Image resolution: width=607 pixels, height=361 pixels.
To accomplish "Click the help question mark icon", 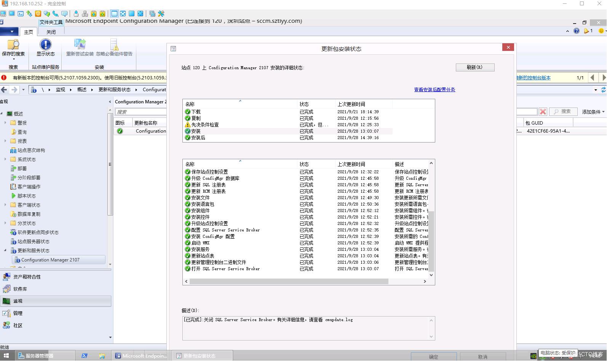I will (x=577, y=31).
